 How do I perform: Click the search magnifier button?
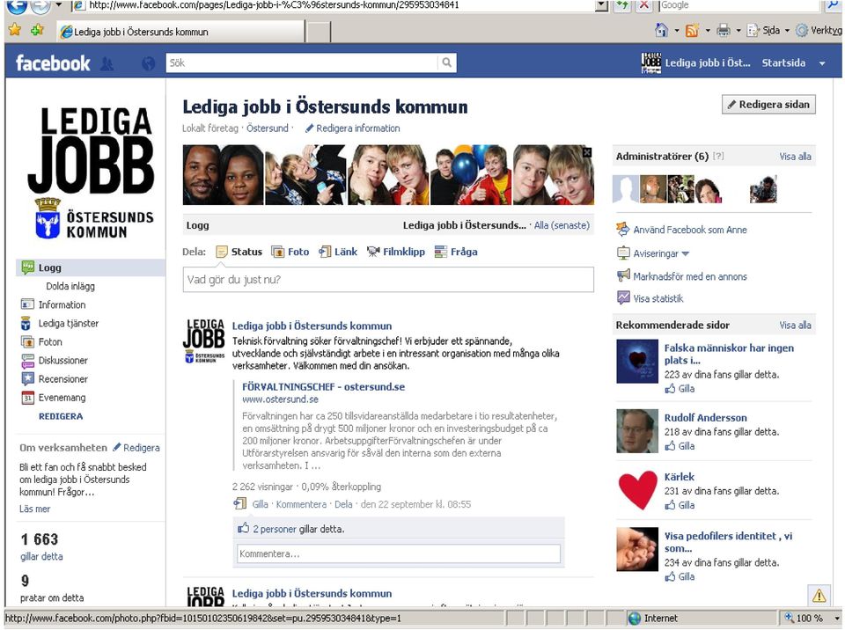pos(447,62)
